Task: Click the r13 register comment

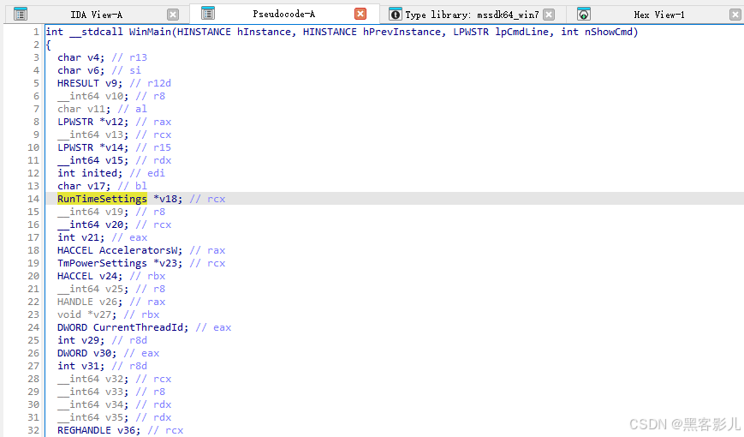Action: (x=129, y=57)
